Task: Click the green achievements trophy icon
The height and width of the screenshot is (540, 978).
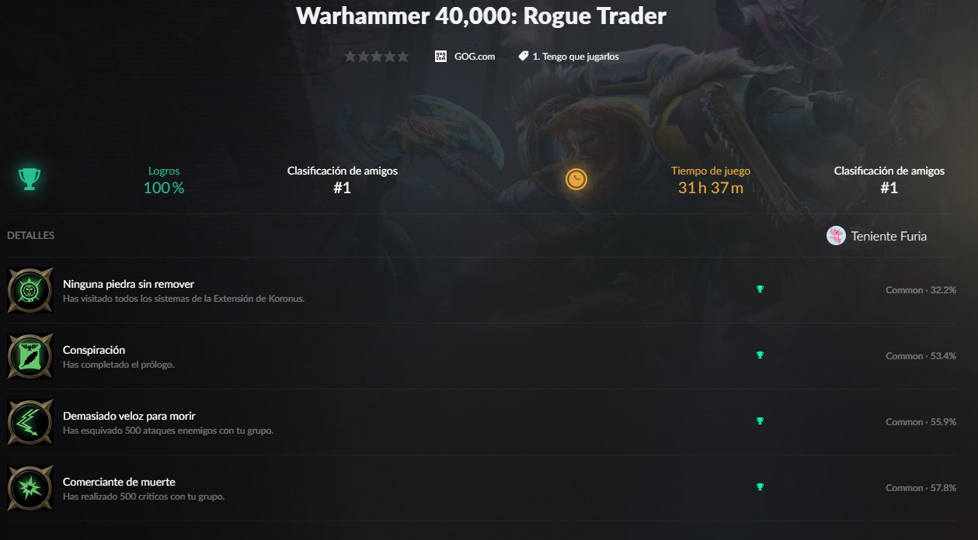Action: [30, 179]
